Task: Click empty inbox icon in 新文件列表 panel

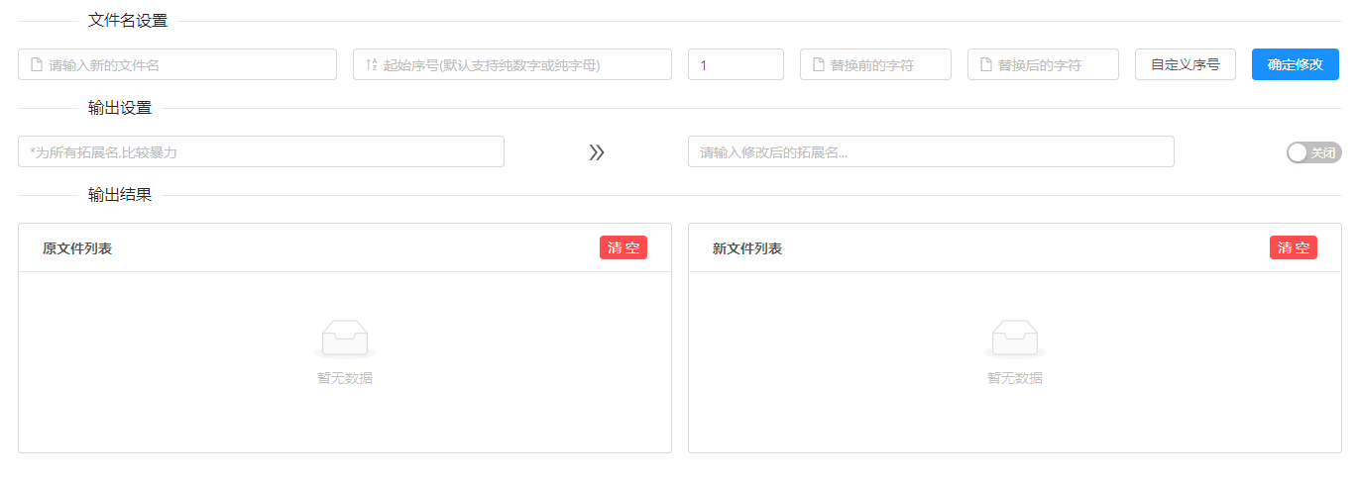Action: (1015, 339)
